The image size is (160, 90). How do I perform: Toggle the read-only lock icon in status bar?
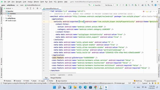[x=150, y=83]
